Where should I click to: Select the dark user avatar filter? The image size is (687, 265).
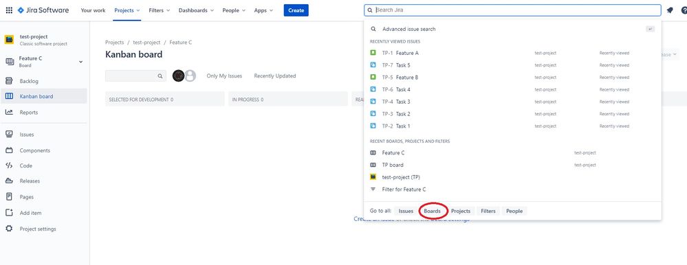[x=178, y=76]
